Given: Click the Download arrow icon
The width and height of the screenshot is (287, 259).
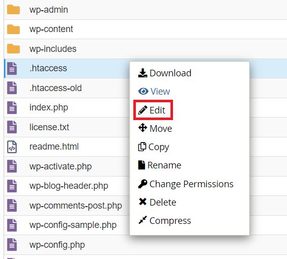Looking at the screenshot, I should coord(142,73).
